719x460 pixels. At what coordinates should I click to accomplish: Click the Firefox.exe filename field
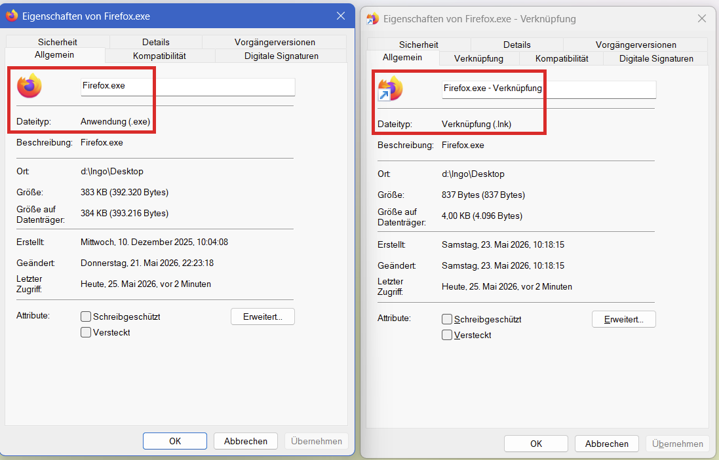[188, 86]
